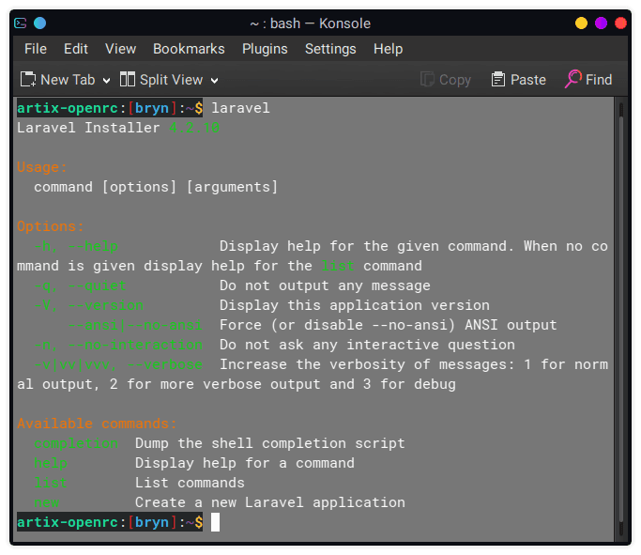The image size is (641, 555).
Task: Click 'command [options] [arguments]' line
Action: pos(156,187)
